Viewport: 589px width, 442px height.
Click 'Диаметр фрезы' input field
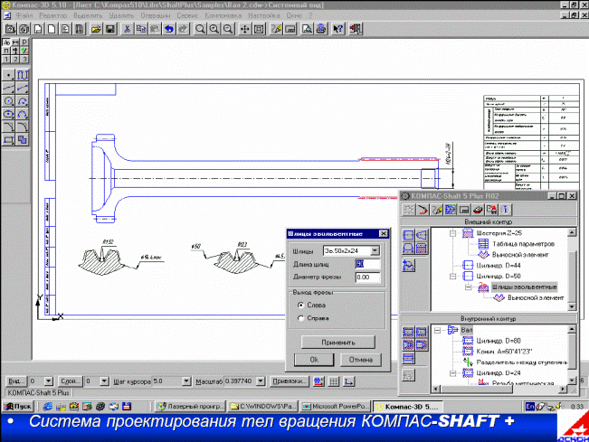[367, 277]
